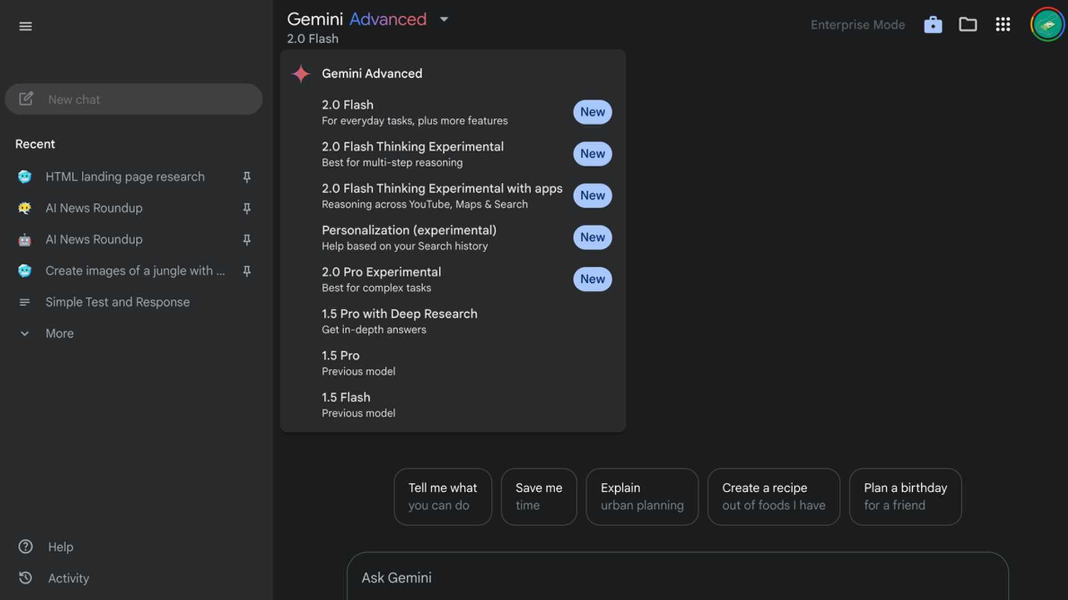Click the New badge beside 2.0 Flash Thinking Experimental
Image resolution: width=1068 pixels, height=600 pixels.
pos(592,153)
